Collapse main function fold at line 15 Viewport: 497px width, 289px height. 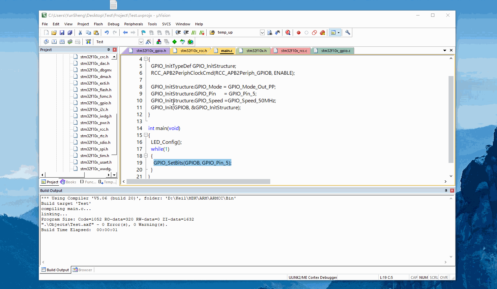click(146, 135)
